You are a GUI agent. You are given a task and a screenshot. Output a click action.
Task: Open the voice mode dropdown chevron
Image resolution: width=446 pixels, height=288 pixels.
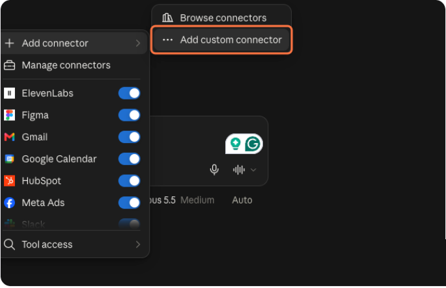(253, 170)
